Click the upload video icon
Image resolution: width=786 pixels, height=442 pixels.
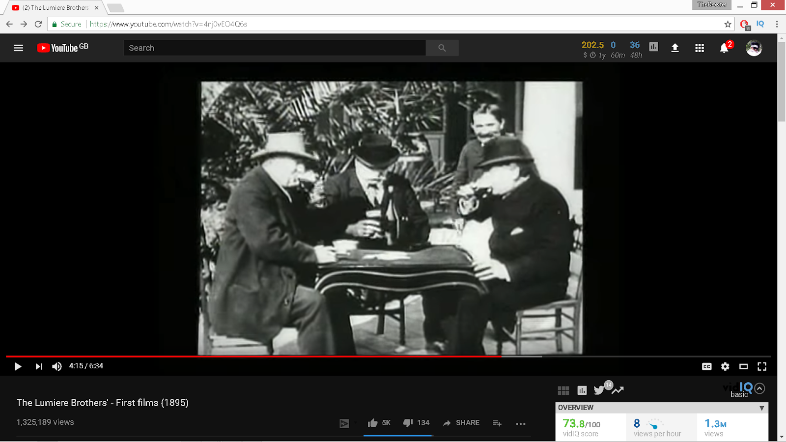point(675,48)
